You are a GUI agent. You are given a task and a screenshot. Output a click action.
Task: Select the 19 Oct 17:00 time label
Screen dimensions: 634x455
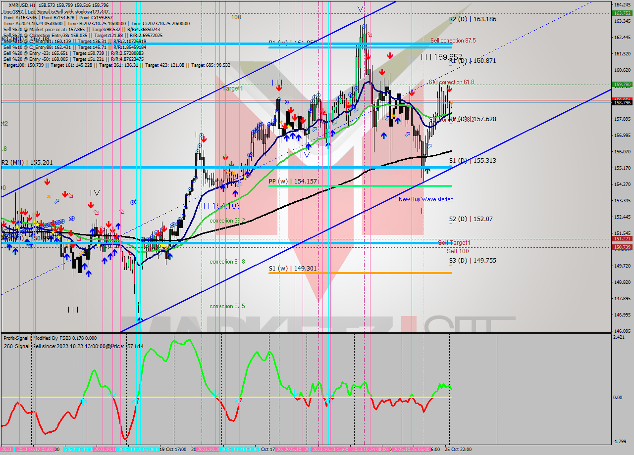click(173, 450)
